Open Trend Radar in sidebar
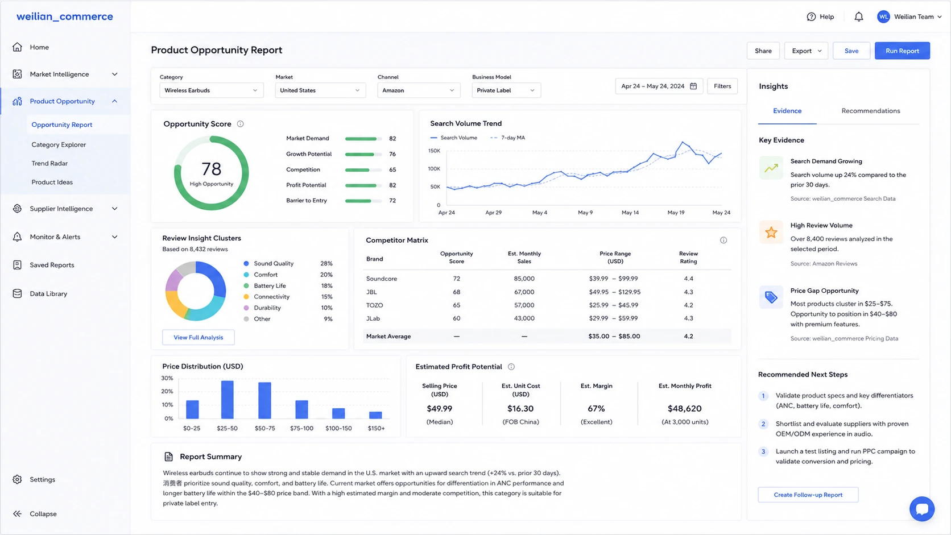This screenshot has height=535, width=951. pos(49,163)
